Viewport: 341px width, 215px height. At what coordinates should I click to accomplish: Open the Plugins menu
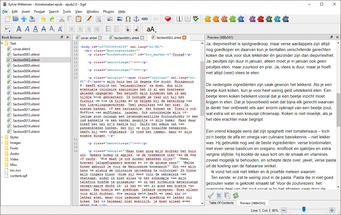[x=108, y=12]
